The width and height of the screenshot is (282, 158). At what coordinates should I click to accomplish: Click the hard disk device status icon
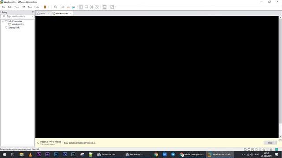point(245,149)
